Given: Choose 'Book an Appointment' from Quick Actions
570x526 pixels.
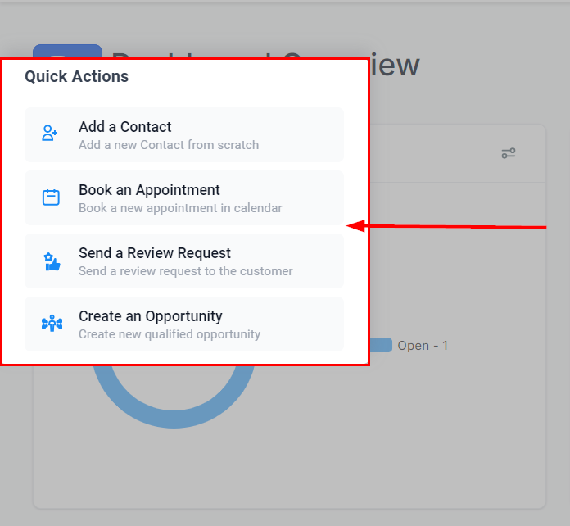Looking at the screenshot, I should [149, 190].
